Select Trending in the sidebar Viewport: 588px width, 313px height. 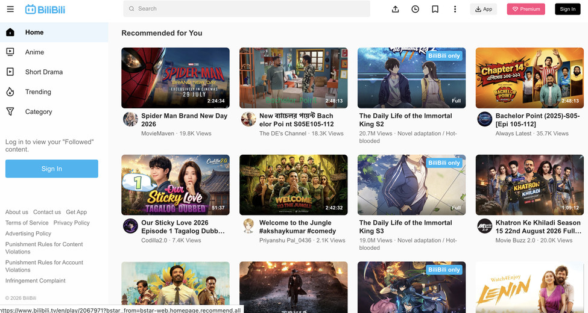pyautogui.click(x=54, y=91)
